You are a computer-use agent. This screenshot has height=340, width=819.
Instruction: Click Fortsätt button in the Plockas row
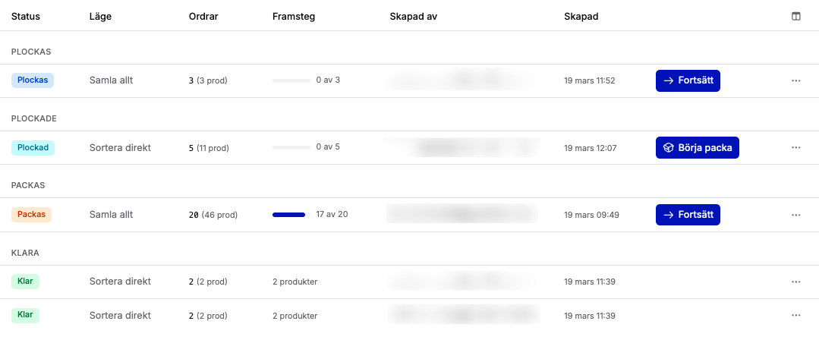click(688, 80)
